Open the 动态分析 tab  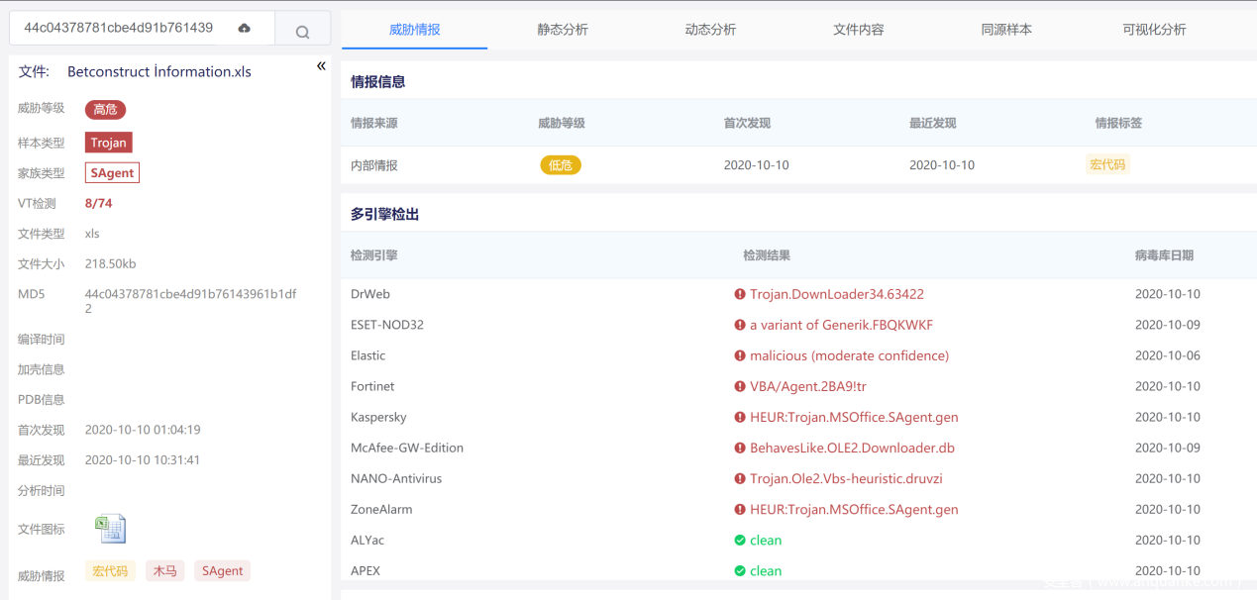coord(710,30)
